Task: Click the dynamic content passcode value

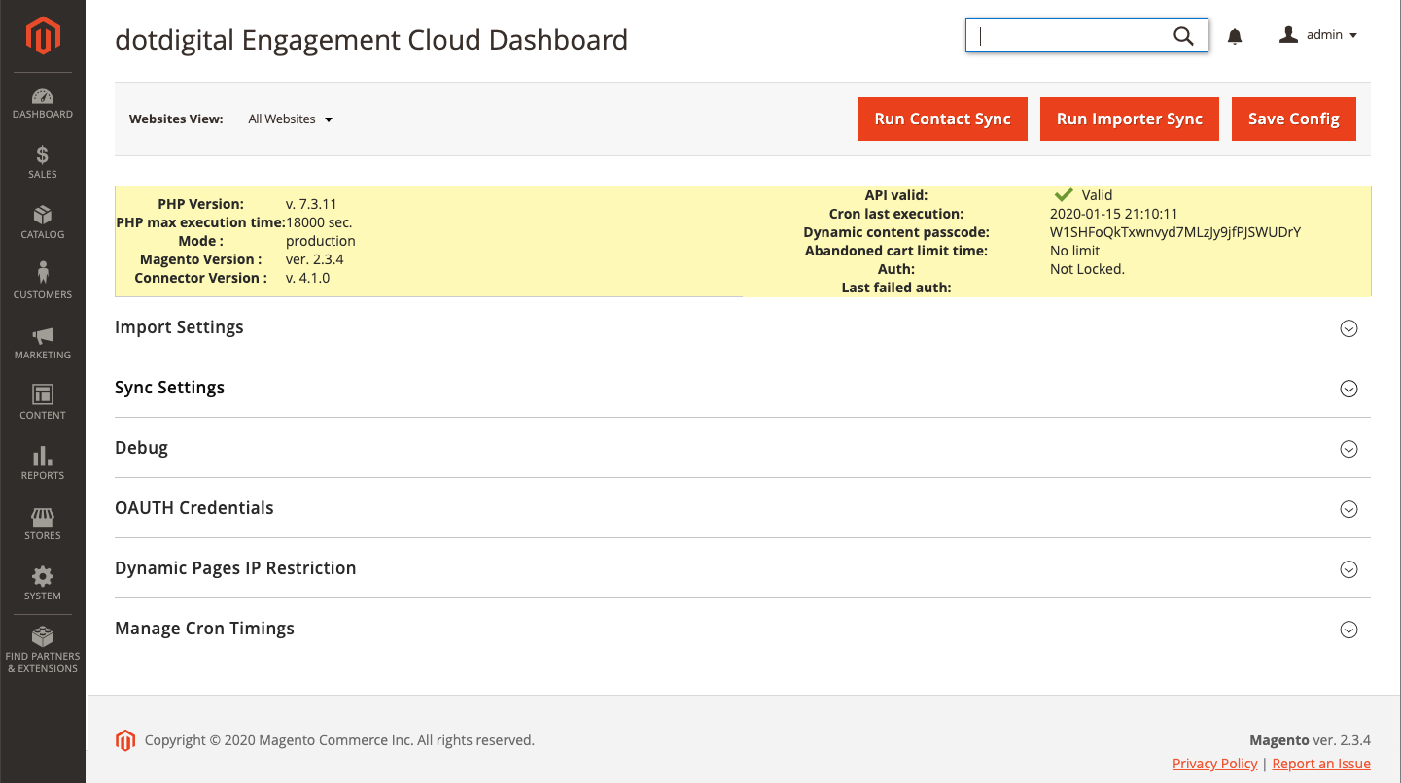Action: pyautogui.click(x=1175, y=232)
